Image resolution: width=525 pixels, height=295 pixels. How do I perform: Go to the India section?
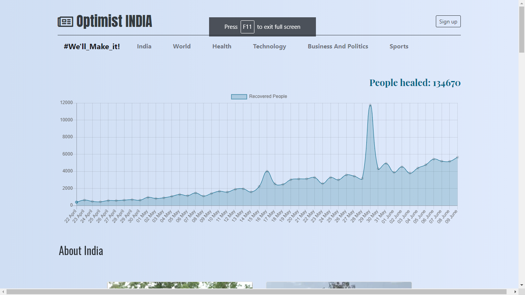tap(144, 46)
